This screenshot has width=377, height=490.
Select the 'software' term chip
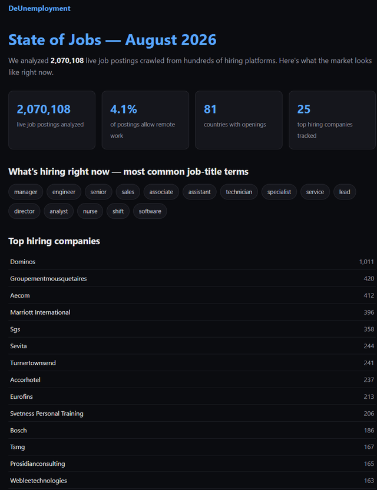[x=150, y=211]
